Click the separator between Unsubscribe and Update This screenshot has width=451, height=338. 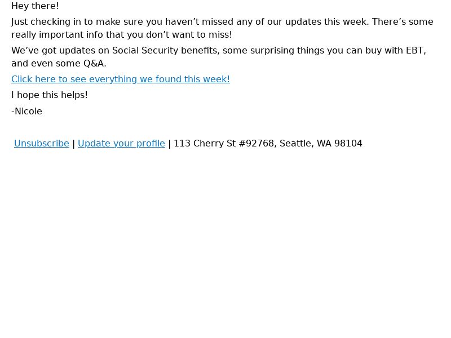(x=74, y=144)
